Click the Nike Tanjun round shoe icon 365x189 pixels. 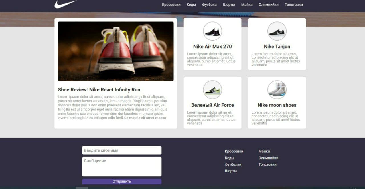click(x=277, y=31)
